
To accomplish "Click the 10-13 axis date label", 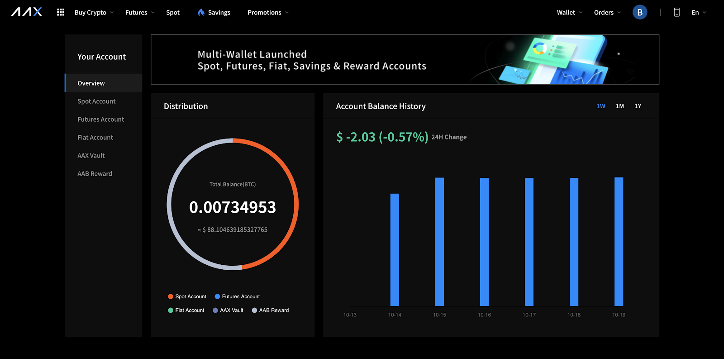I will 350,315.
